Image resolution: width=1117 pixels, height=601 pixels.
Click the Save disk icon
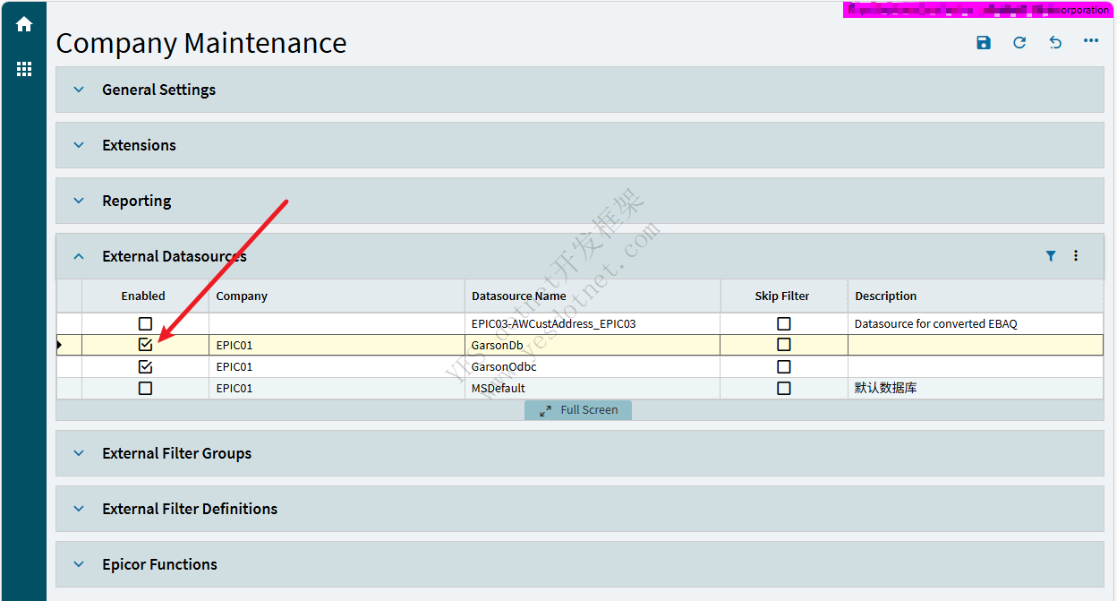(984, 43)
